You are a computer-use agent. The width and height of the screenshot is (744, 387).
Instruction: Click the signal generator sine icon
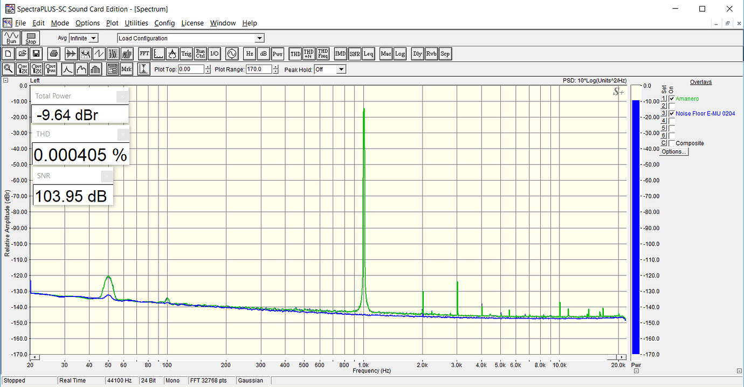pos(232,54)
